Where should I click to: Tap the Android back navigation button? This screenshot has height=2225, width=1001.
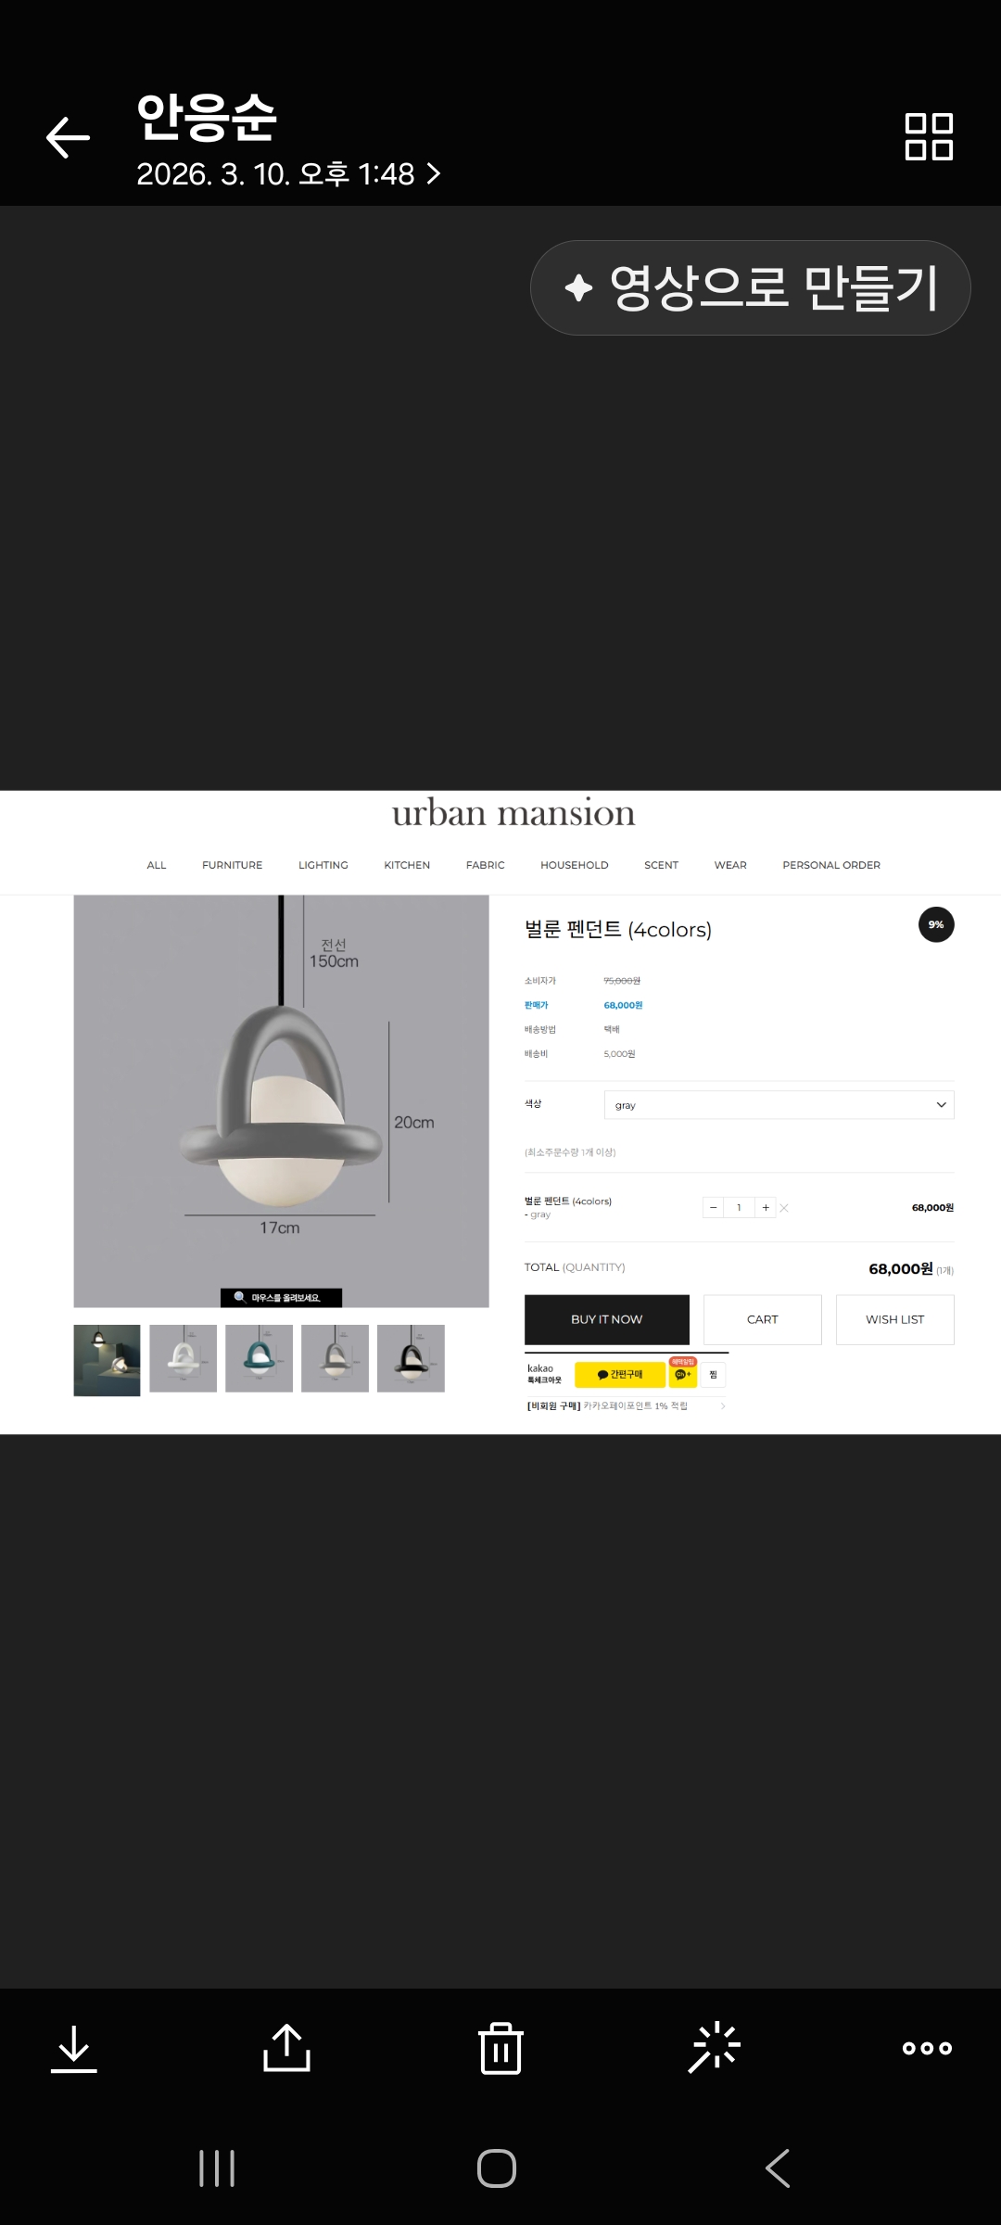[778, 2168]
